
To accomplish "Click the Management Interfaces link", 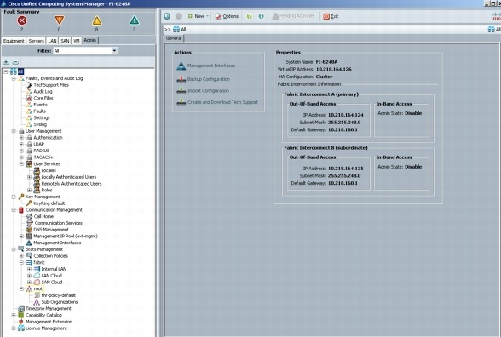I will tap(211, 66).
